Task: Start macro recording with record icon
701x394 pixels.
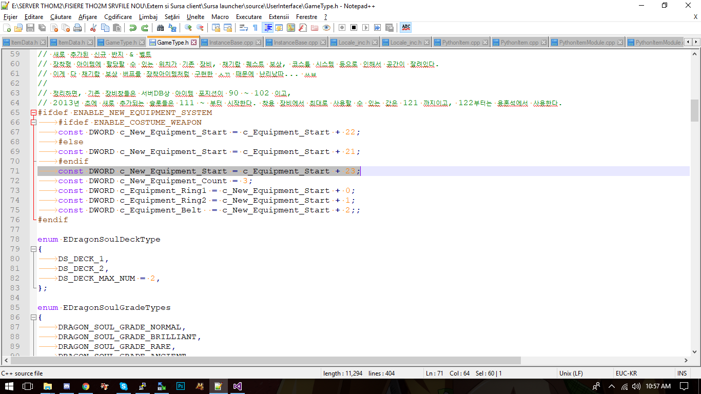Action: click(342, 28)
